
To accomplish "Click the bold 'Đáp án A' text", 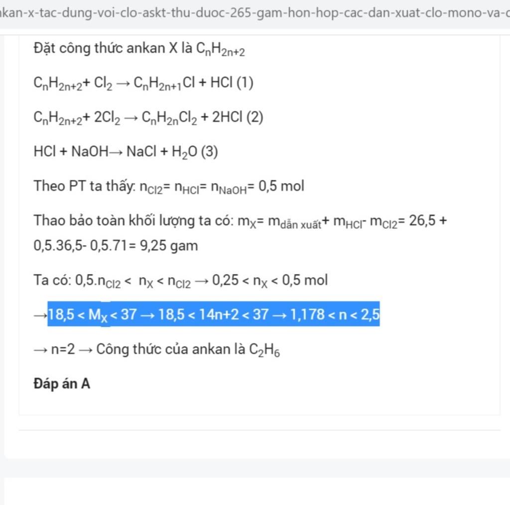I will [62, 384].
